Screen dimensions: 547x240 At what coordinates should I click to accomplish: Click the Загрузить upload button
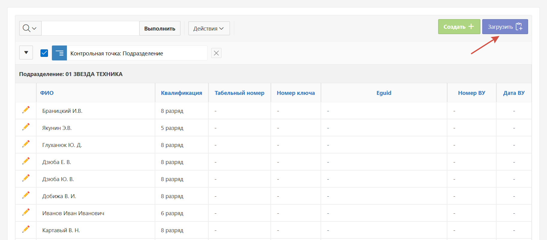click(505, 27)
